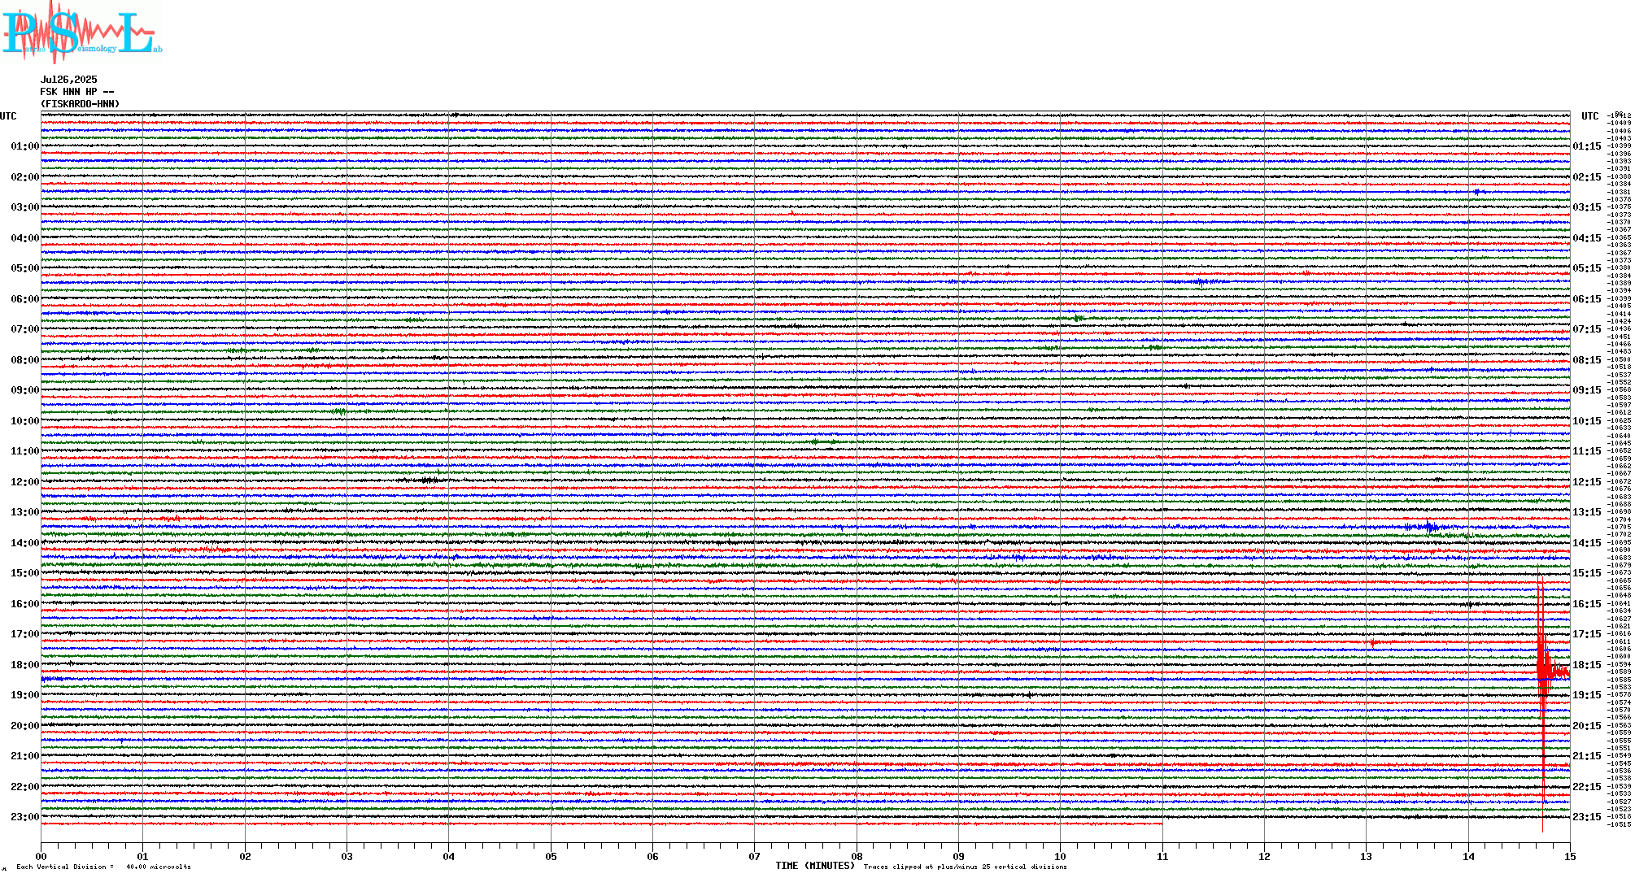The height and width of the screenshot is (878, 1635).
Task: Select the station line FSK HNN HP --
Action: [77, 92]
